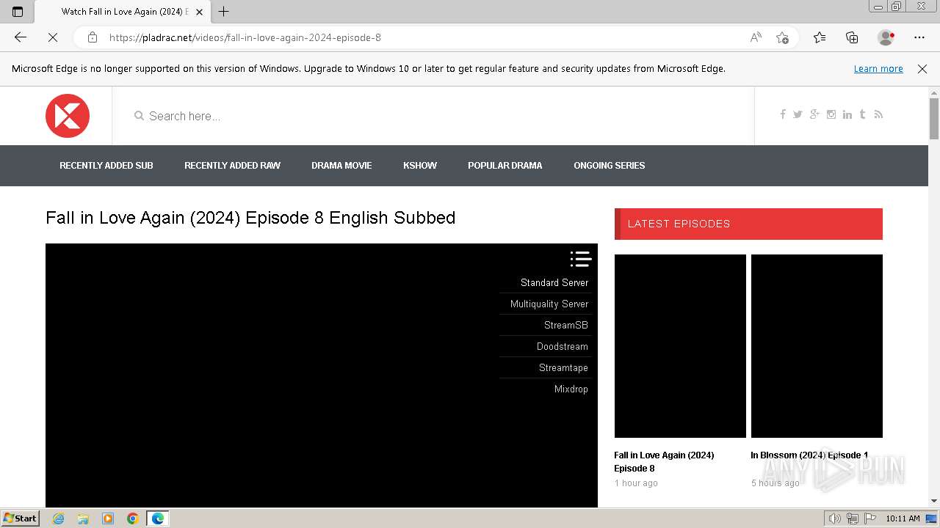The height and width of the screenshot is (528, 940).
Task: Stop page loading with X button
Action: pos(53,37)
